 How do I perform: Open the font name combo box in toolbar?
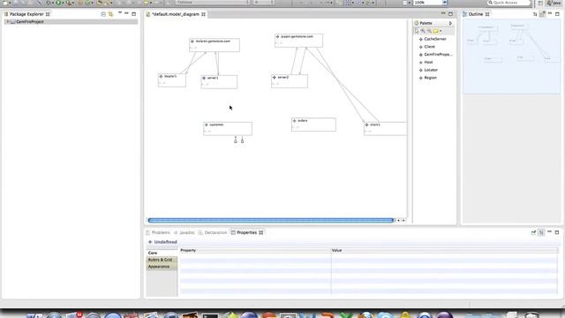[213, 3]
